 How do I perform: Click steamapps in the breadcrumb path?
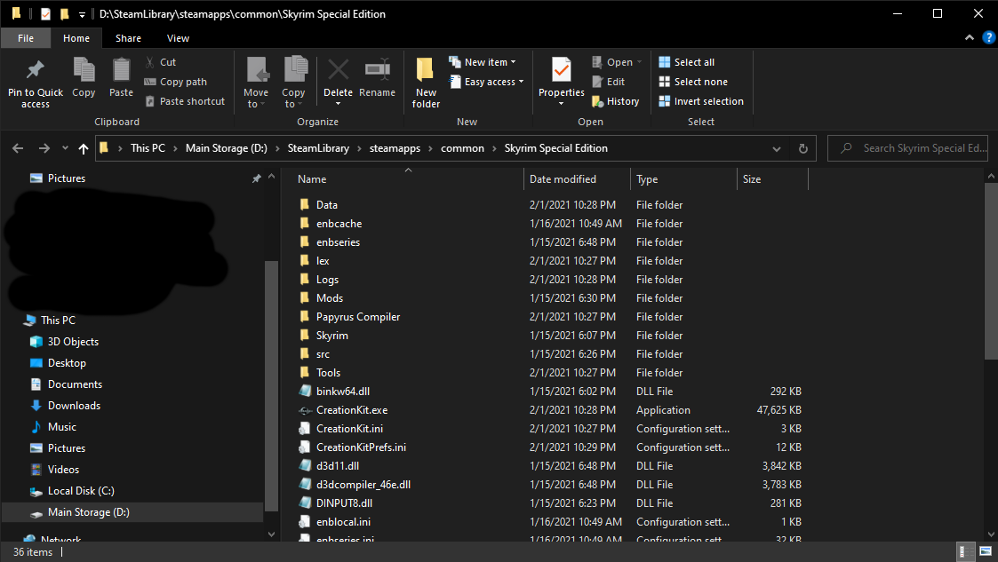[x=395, y=148]
